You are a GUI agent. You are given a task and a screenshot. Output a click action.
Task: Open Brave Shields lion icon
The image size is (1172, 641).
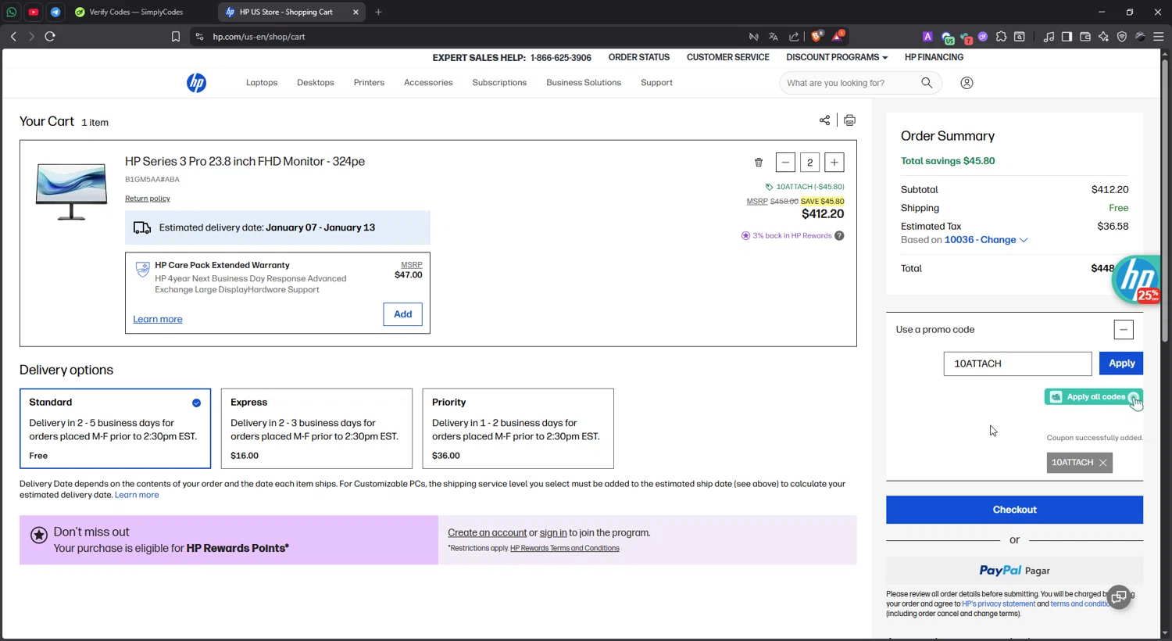tap(816, 36)
